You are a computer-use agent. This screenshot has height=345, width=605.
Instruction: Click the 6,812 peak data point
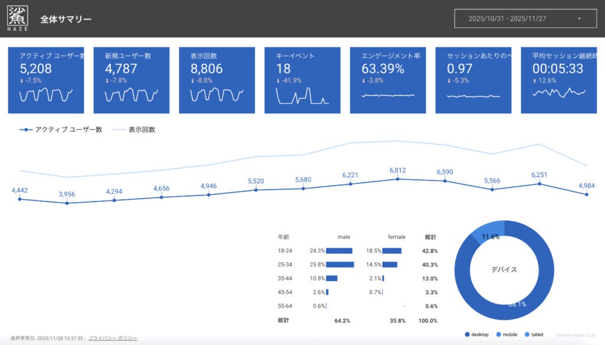(x=398, y=178)
